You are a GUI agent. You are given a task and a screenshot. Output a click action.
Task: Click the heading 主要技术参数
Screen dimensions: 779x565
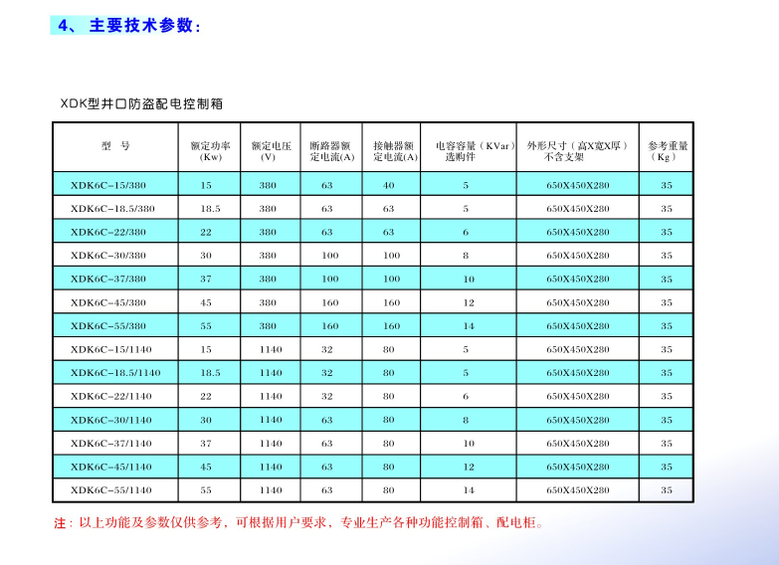point(143,26)
